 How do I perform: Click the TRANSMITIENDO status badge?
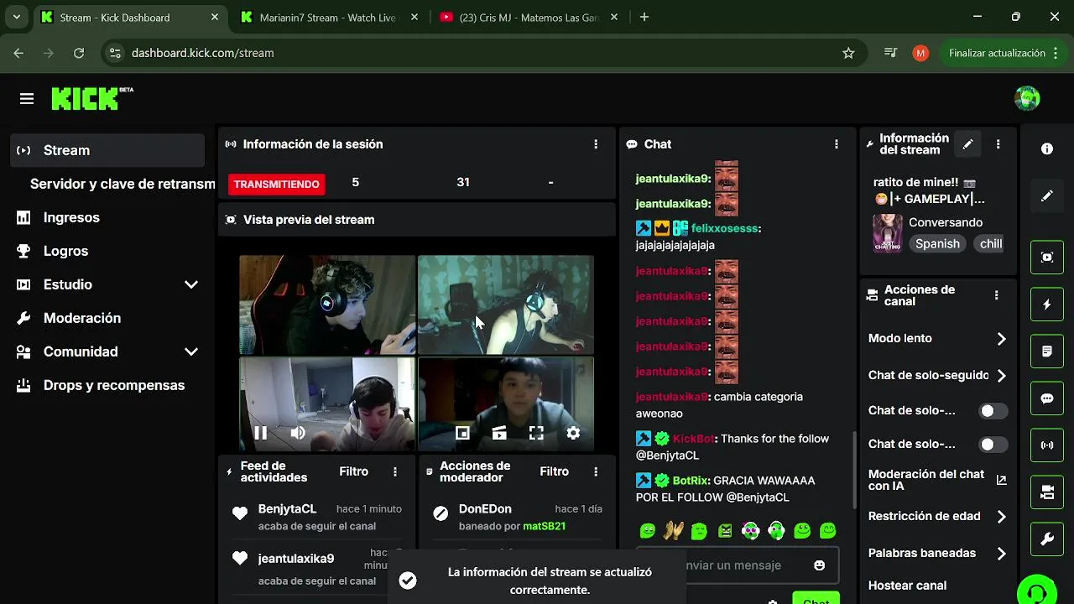pos(276,184)
